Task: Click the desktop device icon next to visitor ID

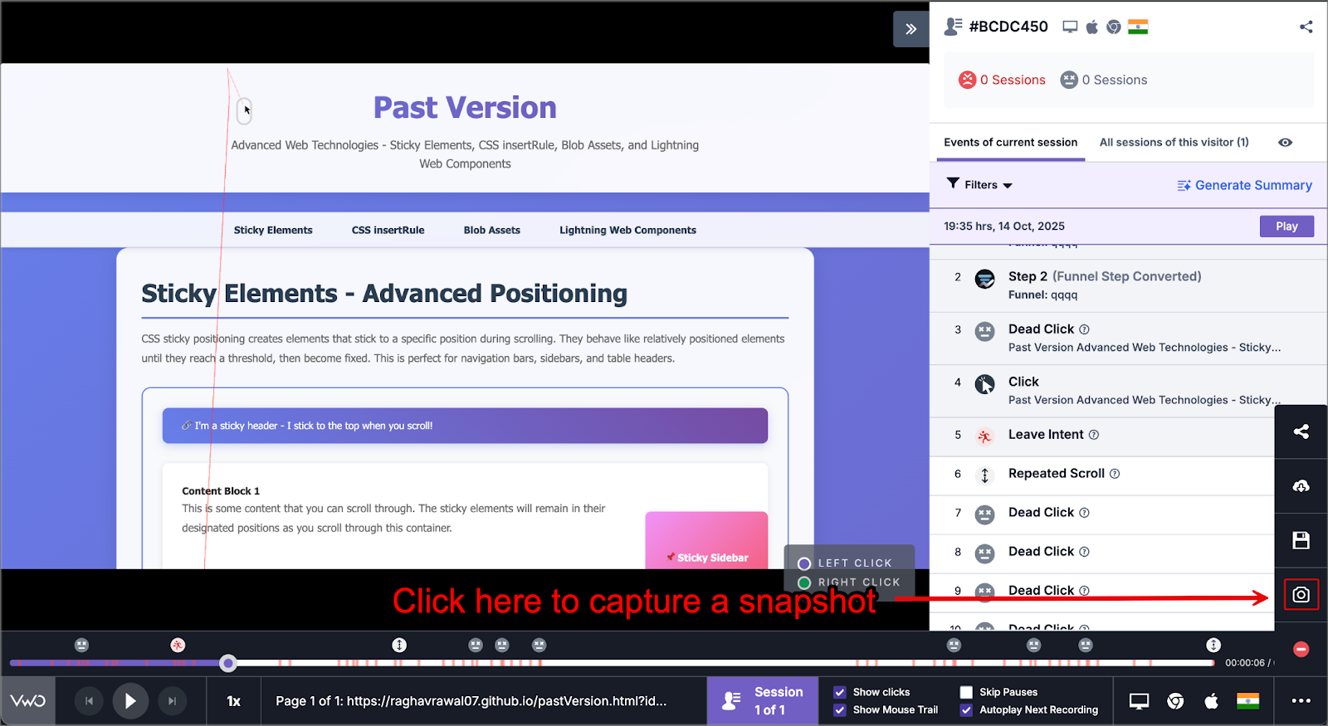Action: coord(1070,27)
